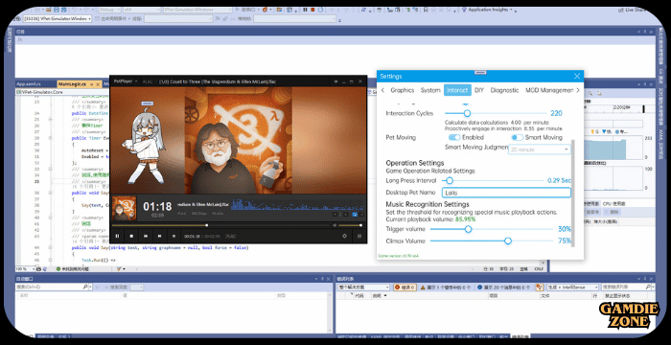Adjust PotPlayer volume slider
Viewport: 671px width, 345px height.
(x=351, y=225)
